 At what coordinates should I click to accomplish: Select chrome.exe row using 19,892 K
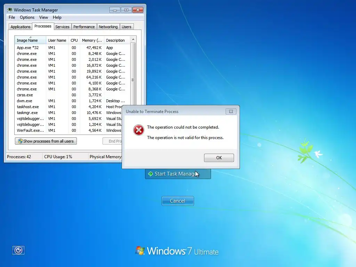(x=72, y=71)
